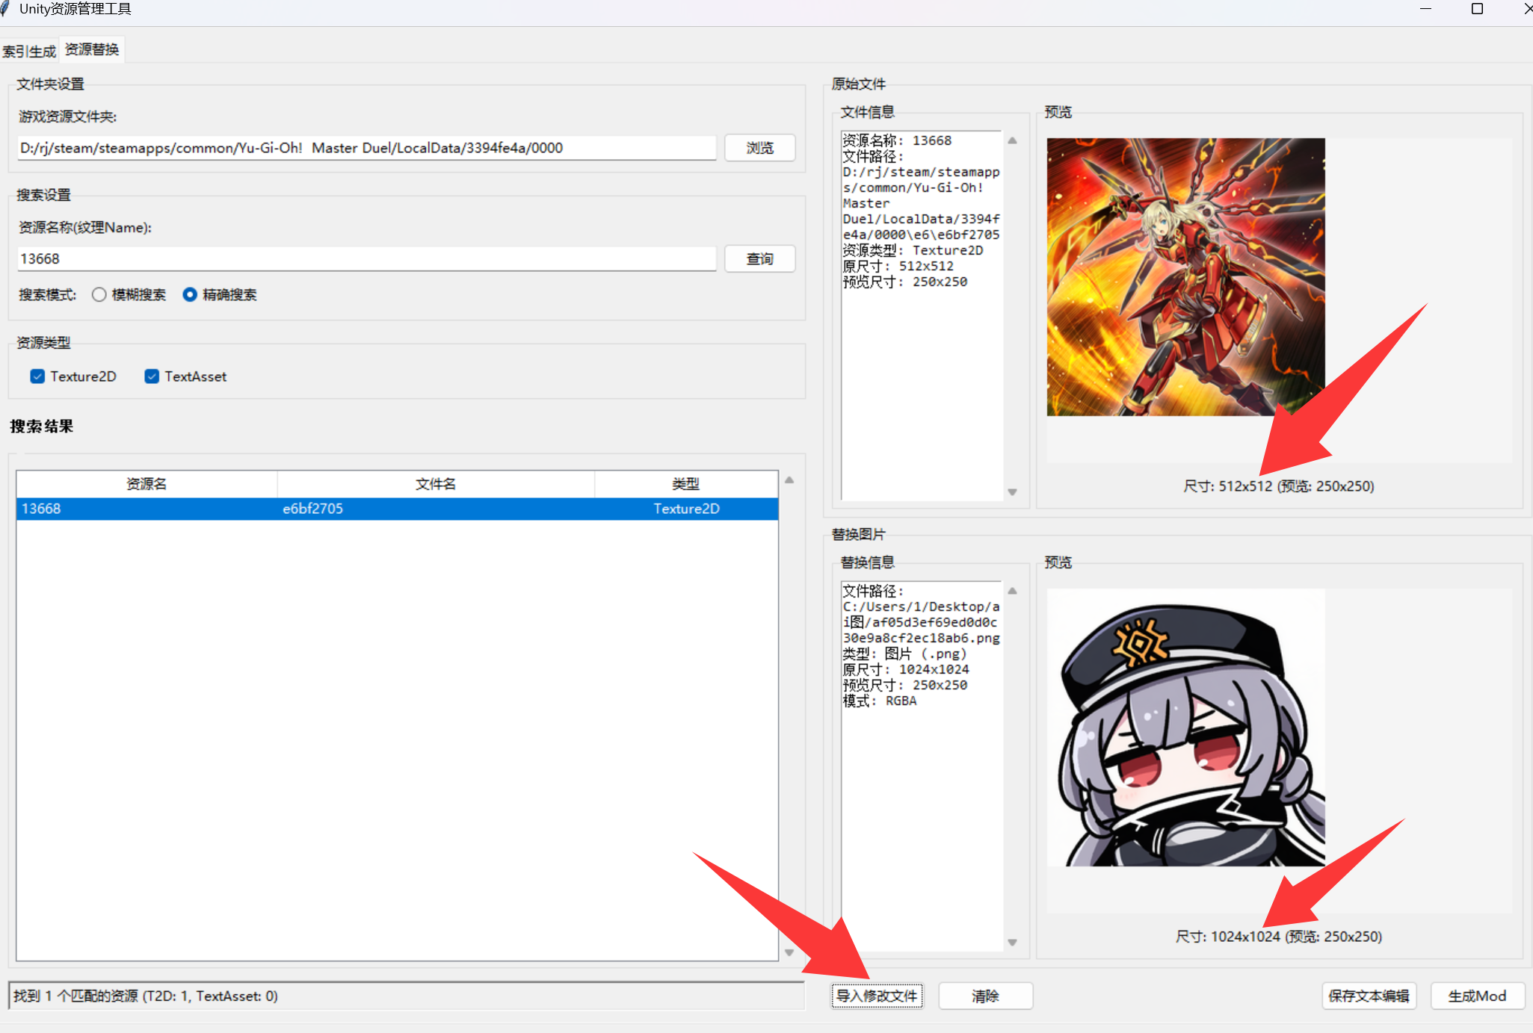
Task: Select 精确搜索 exact search mode
Action: (x=190, y=295)
